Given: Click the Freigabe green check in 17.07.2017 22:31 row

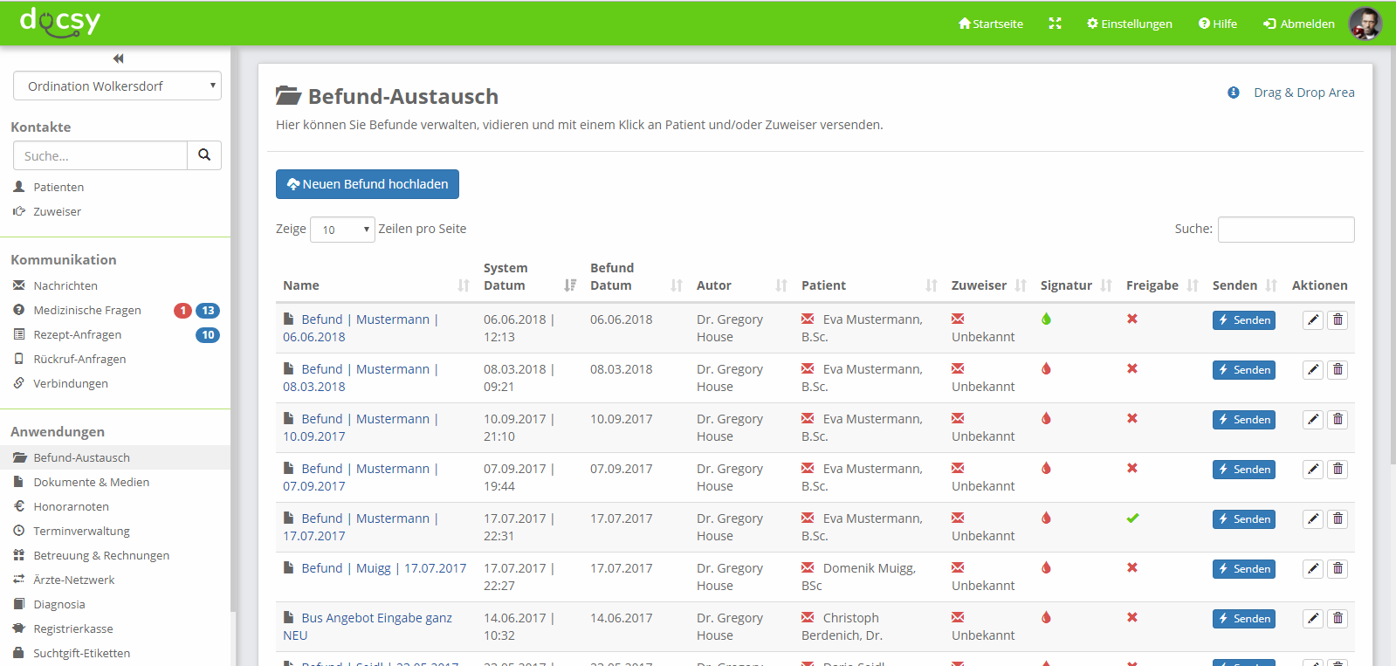Looking at the screenshot, I should [x=1132, y=518].
